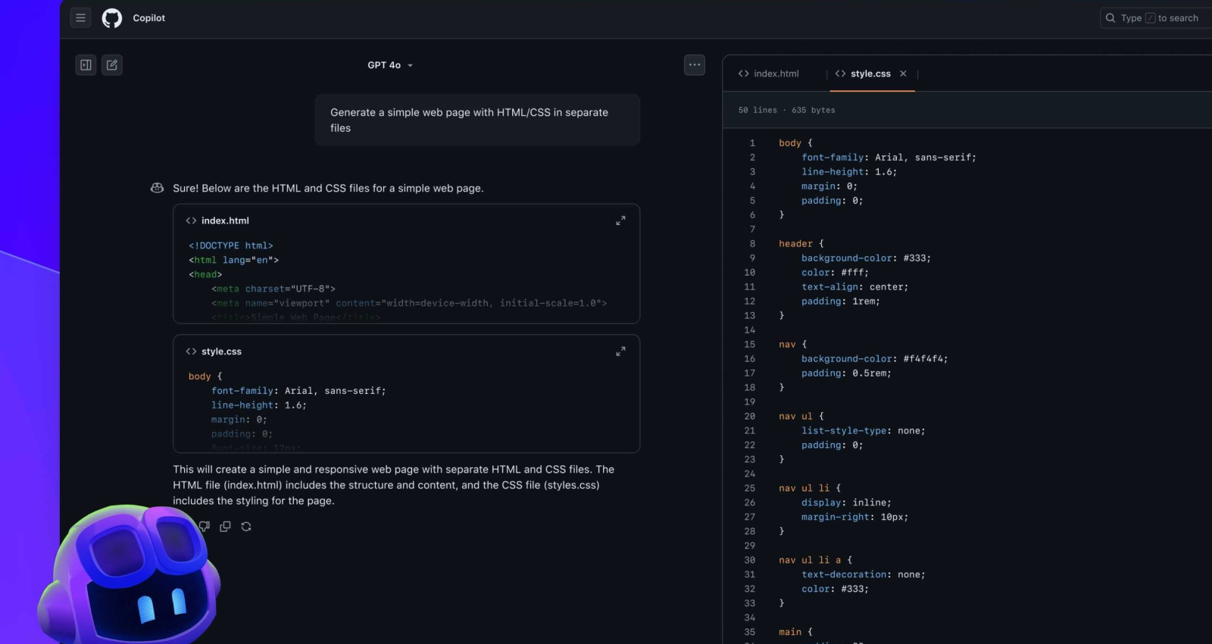1212x644 pixels.
Task: Click the Copilot title in header
Action: click(148, 18)
